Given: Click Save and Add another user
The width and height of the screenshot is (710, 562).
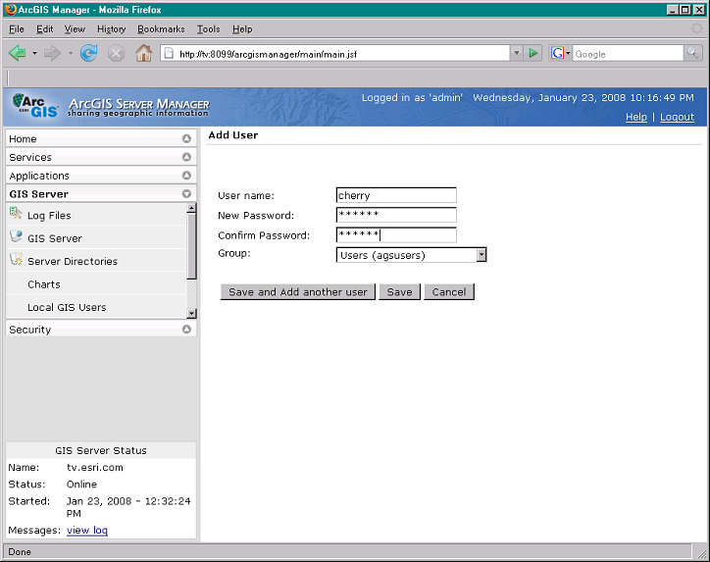Looking at the screenshot, I should click(298, 292).
